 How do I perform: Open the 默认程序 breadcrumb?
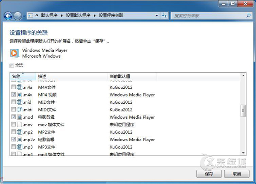[x=49, y=15]
